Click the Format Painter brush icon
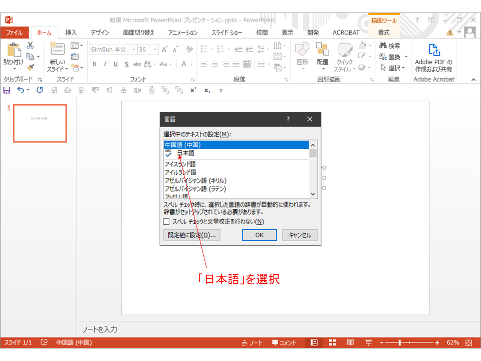The image size is (481, 361). pos(31,67)
